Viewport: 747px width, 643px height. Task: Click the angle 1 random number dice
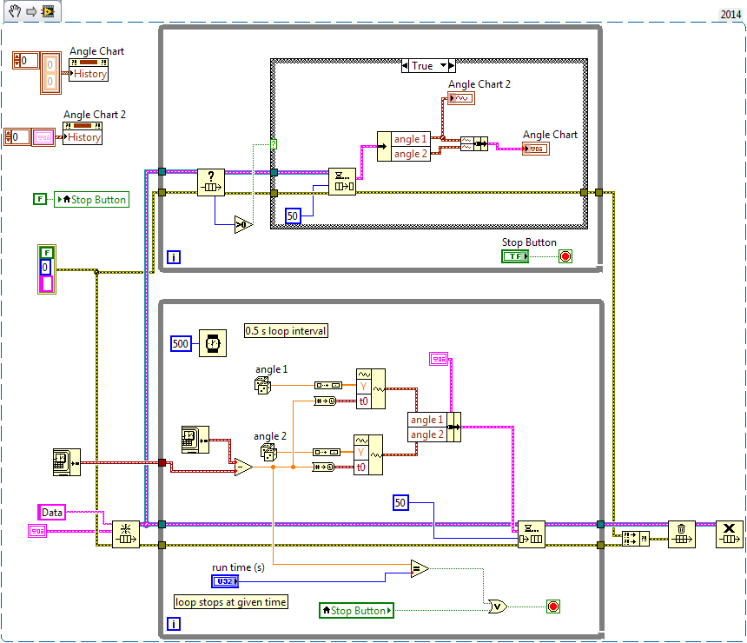point(262,385)
